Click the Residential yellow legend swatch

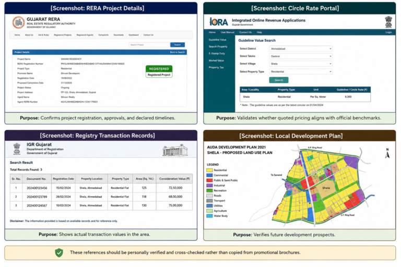209,170
